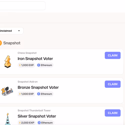Click lightning EXP icon on Iron Voter
The width and height of the screenshot is (125, 125).
click(x=20, y=65)
